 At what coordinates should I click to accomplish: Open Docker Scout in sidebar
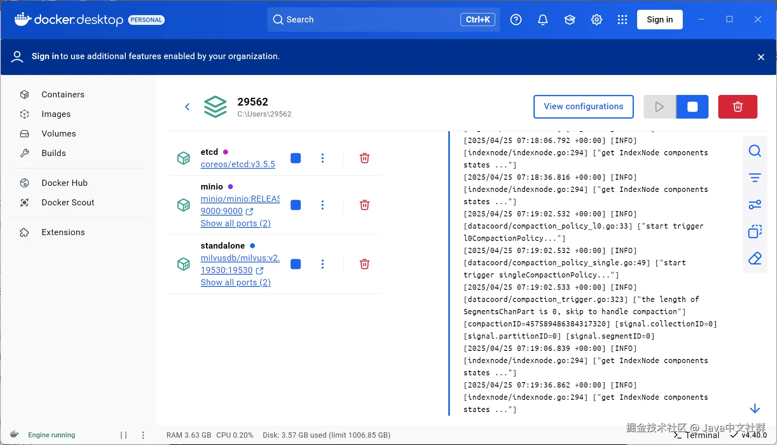click(68, 203)
